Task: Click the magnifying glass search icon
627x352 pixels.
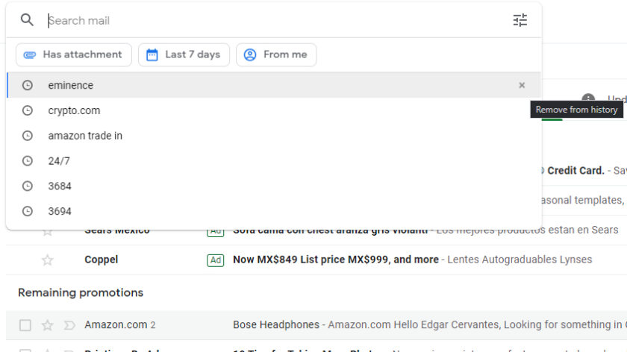Action: [27, 20]
